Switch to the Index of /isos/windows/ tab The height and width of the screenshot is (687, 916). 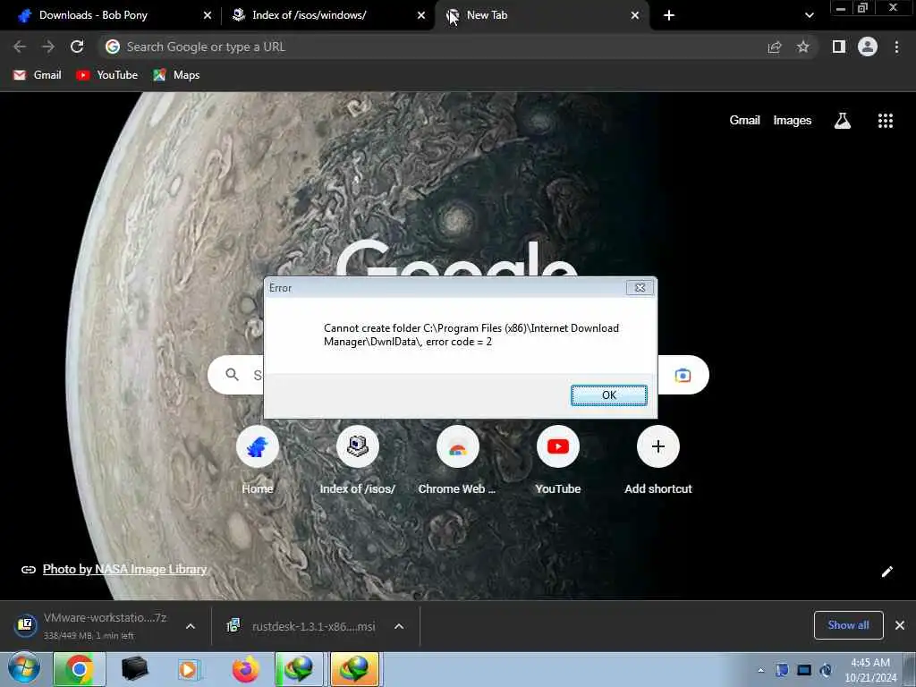pyautogui.click(x=309, y=15)
